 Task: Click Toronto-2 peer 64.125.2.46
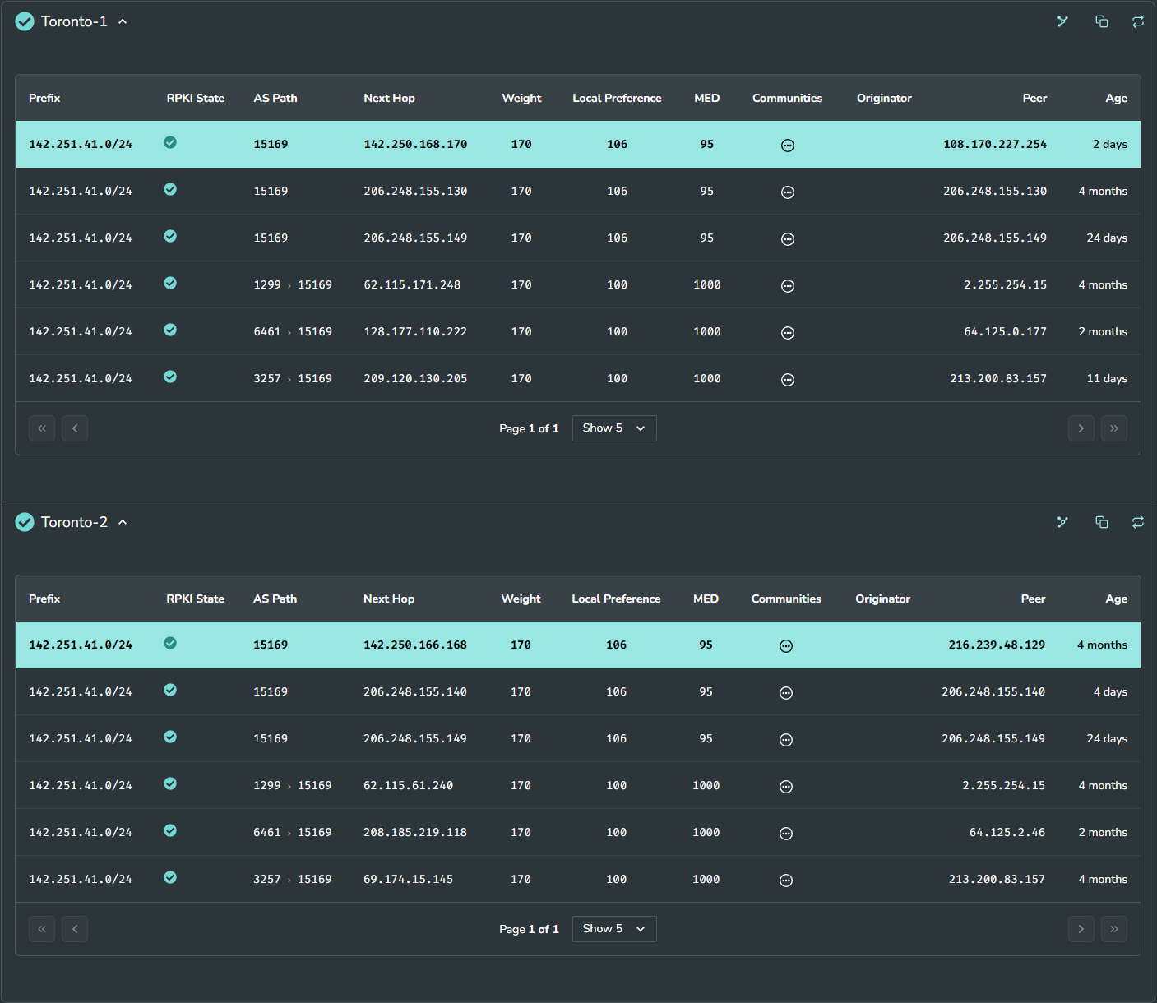[x=1007, y=832]
